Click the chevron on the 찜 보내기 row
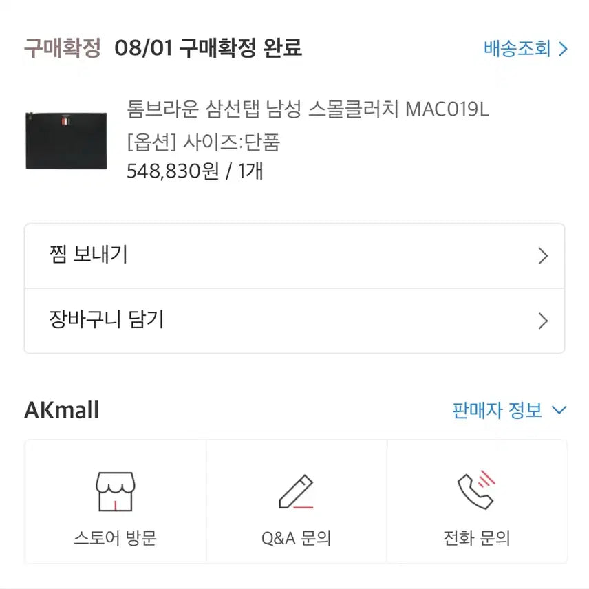This screenshot has height=589, width=589. (x=543, y=257)
